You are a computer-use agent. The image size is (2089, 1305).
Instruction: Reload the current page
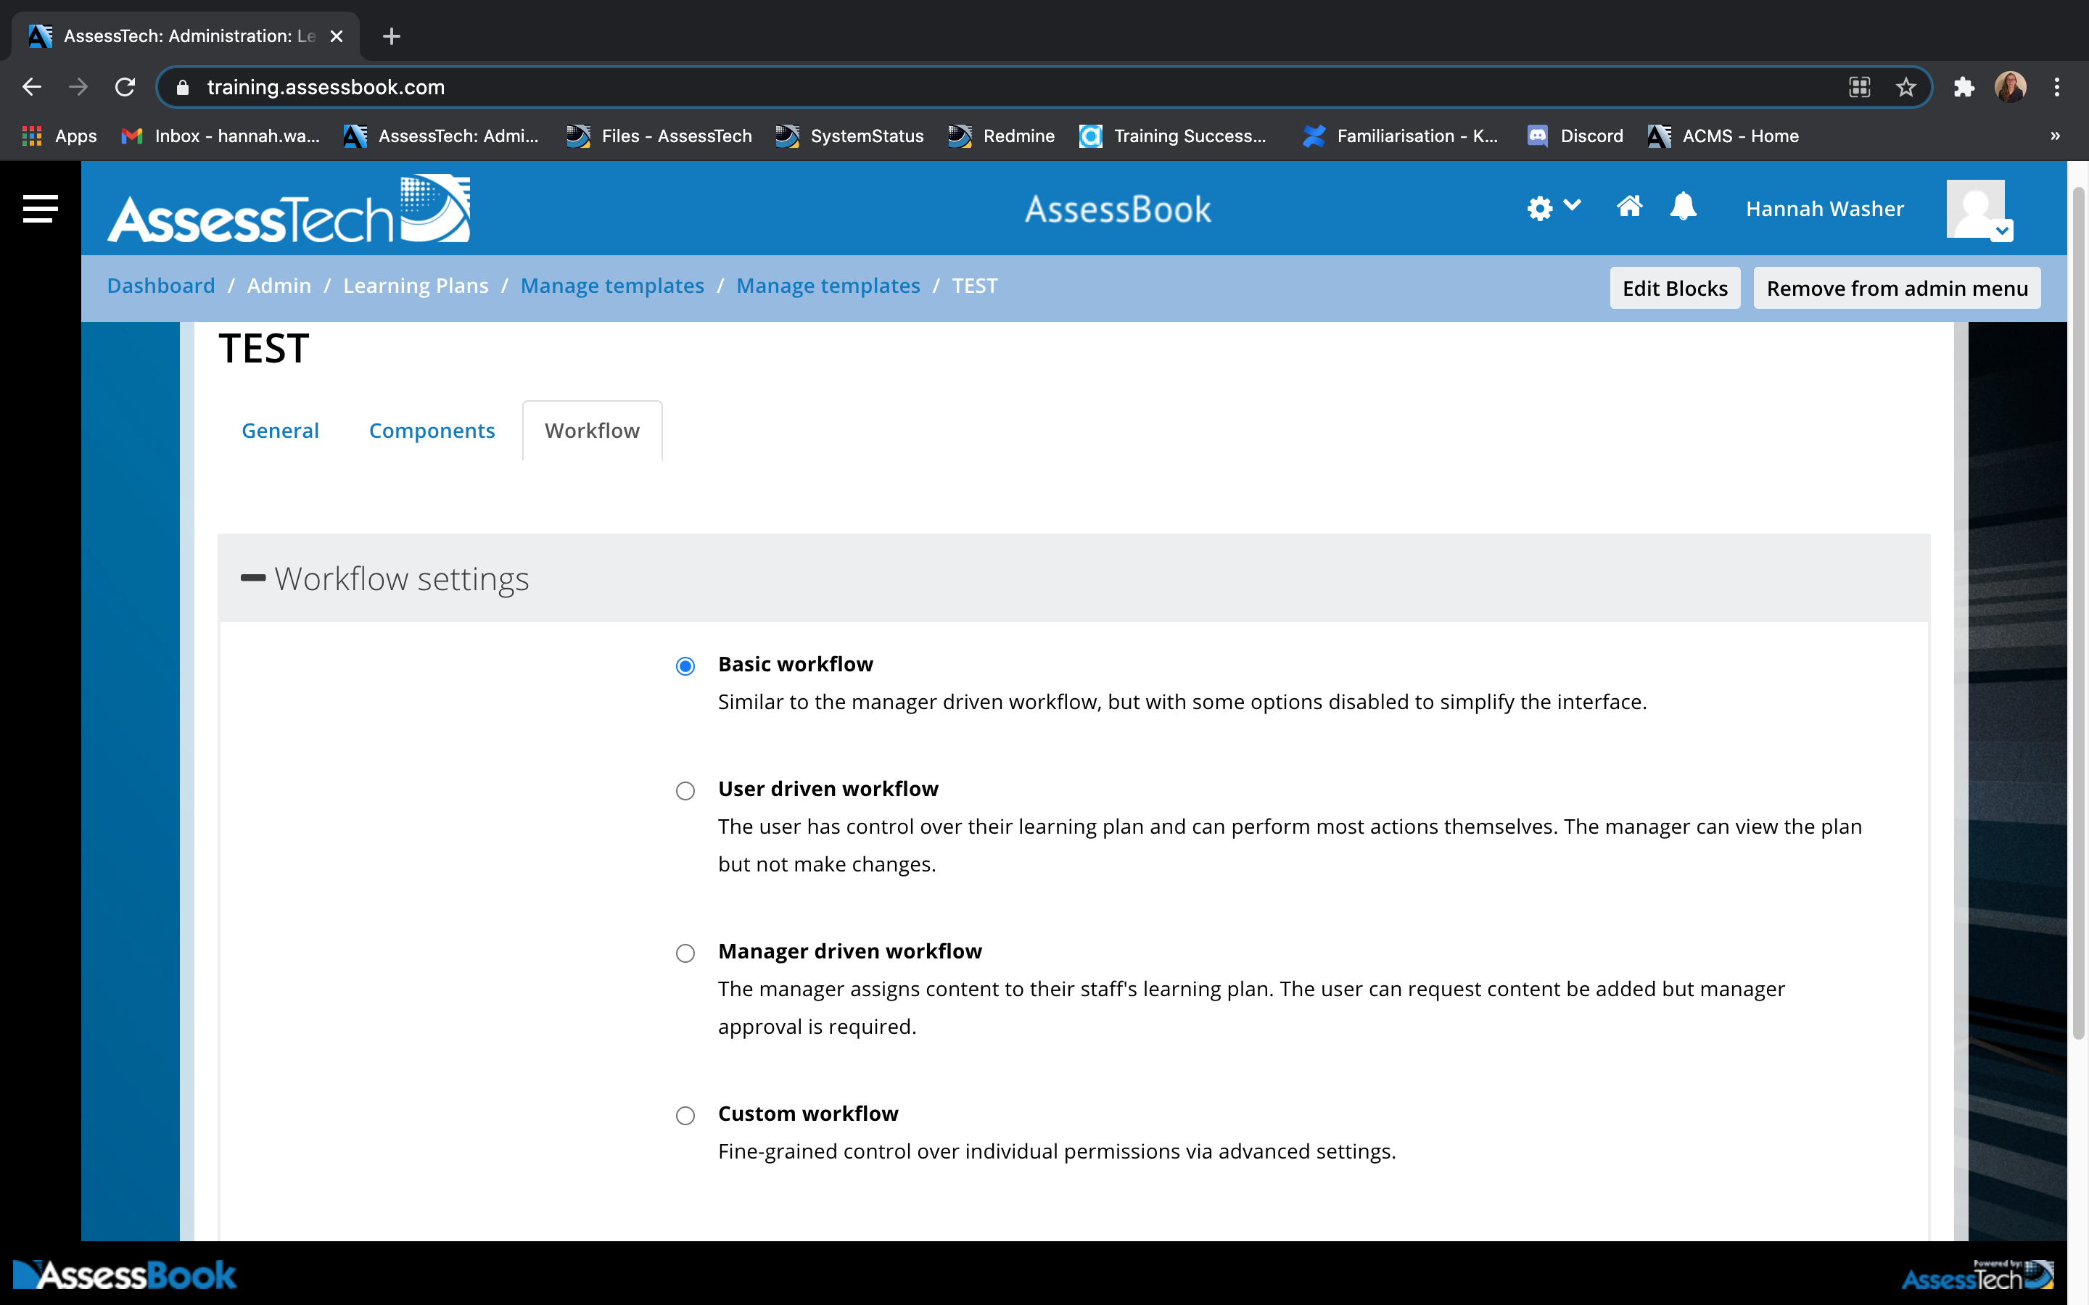click(x=125, y=87)
